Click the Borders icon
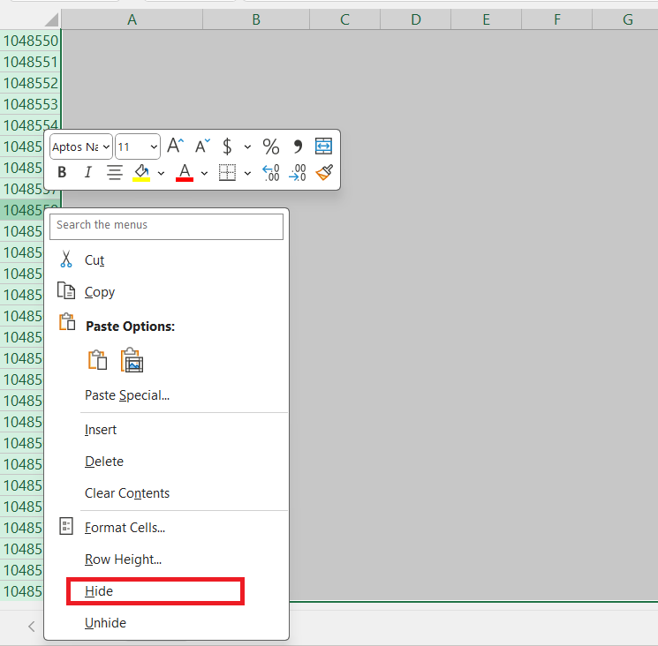Screen dimensions: 658x646 coord(228,172)
